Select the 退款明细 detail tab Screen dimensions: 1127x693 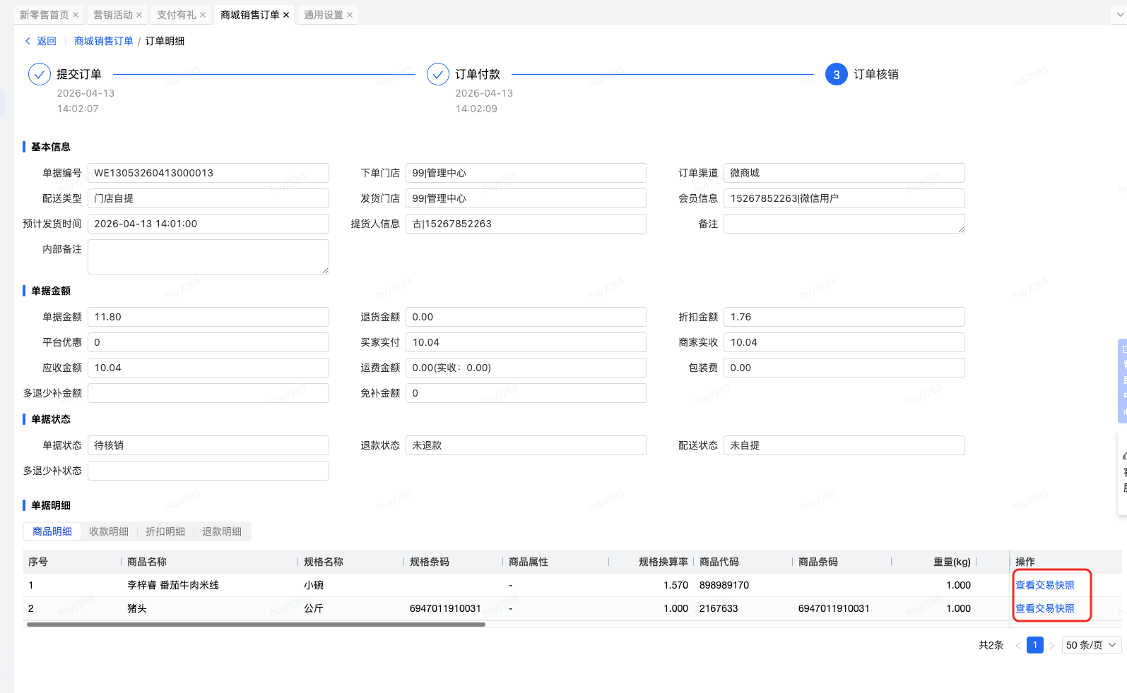point(222,531)
